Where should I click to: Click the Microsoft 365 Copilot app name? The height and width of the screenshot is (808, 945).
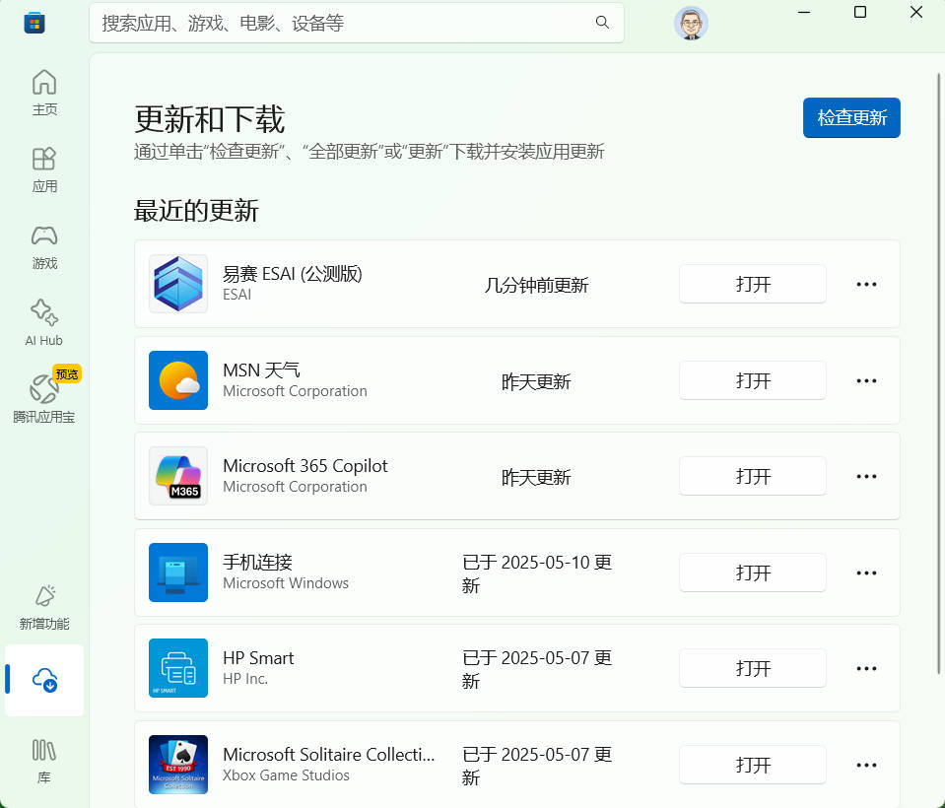click(305, 466)
